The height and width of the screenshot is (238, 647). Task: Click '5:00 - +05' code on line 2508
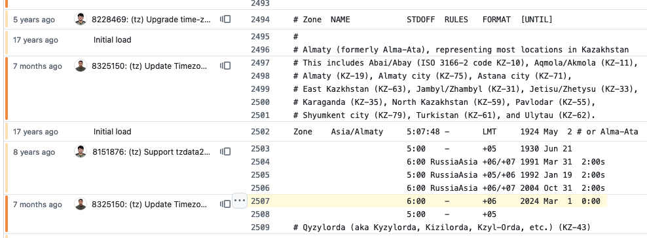tap(451, 214)
